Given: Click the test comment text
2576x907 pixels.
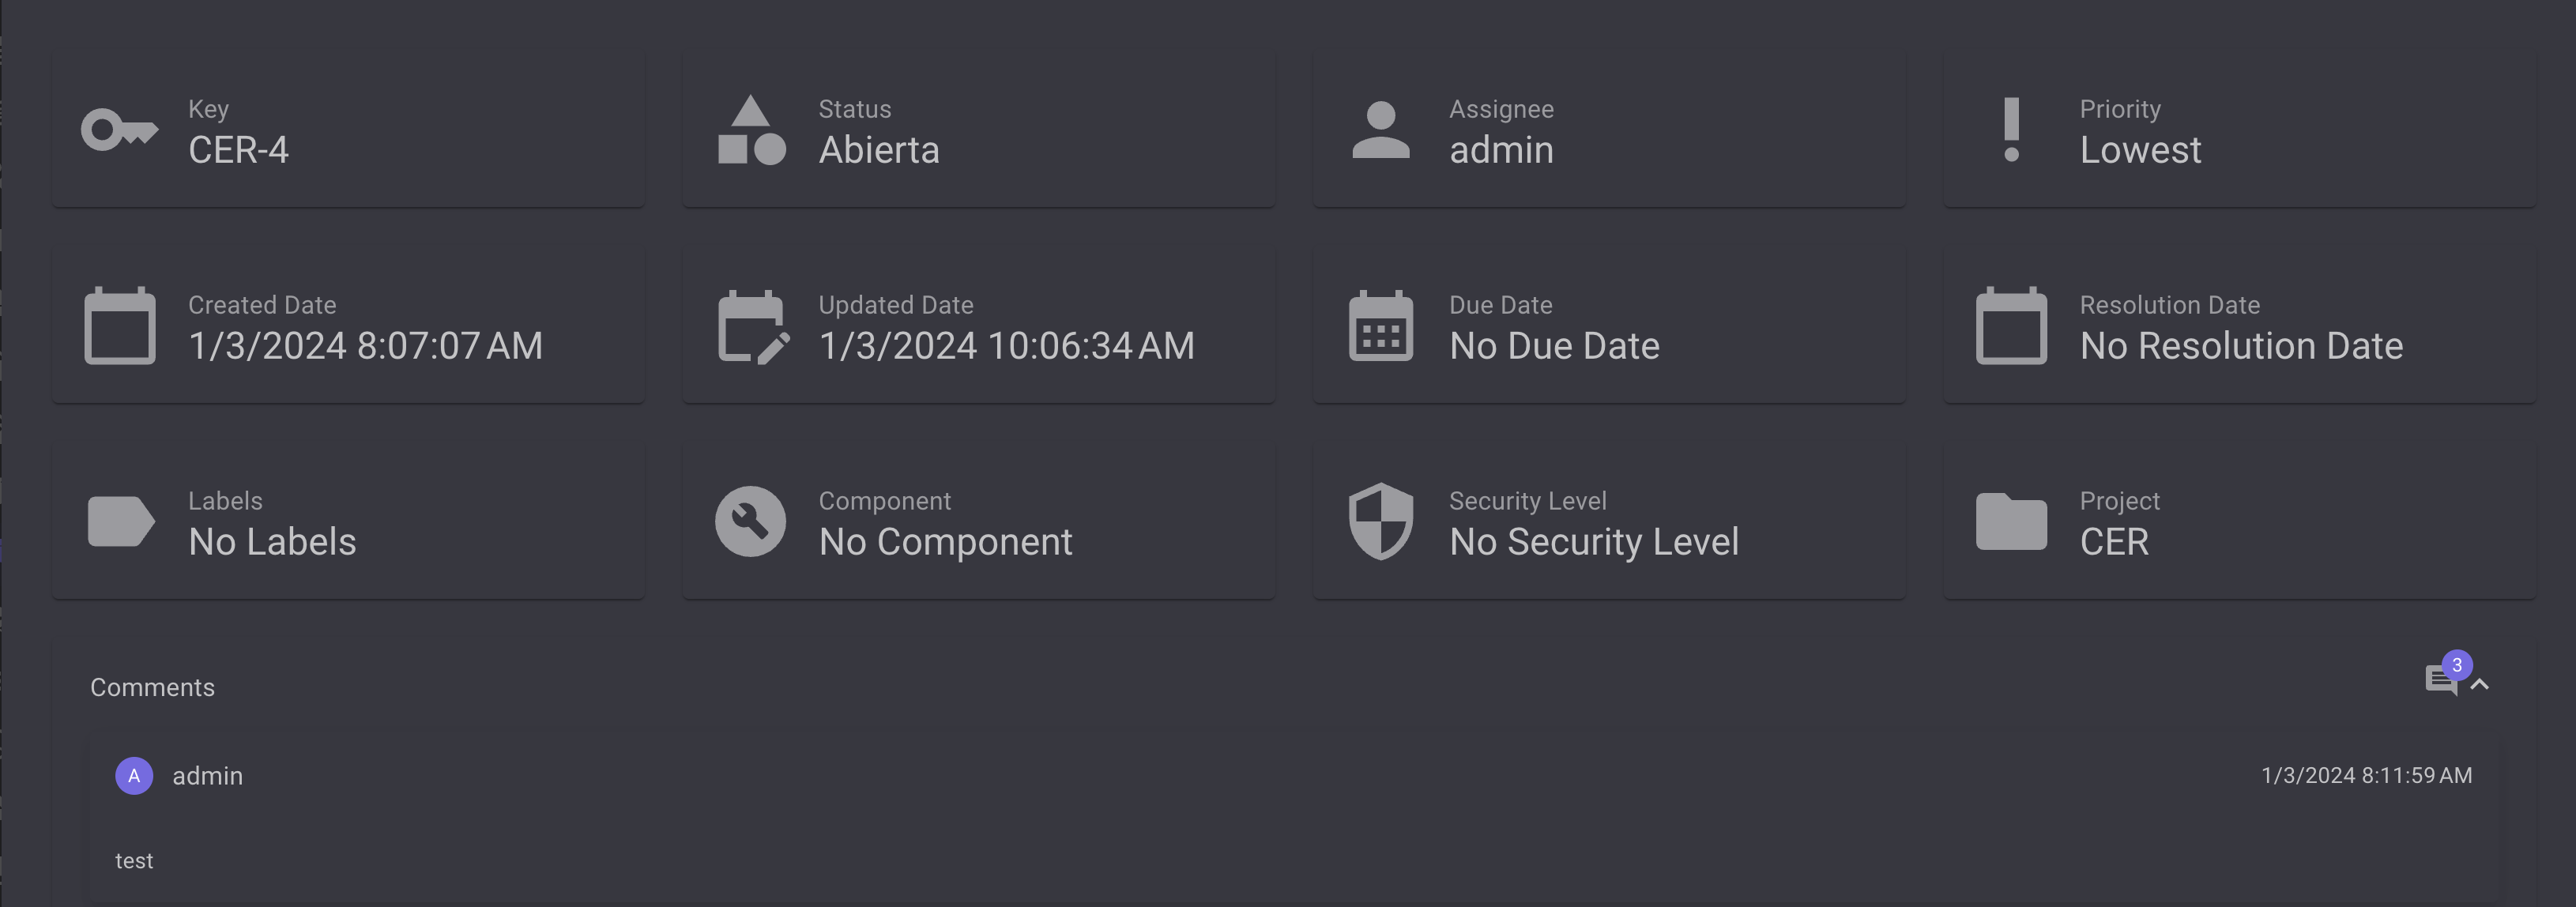Looking at the screenshot, I should pos(134,861).
